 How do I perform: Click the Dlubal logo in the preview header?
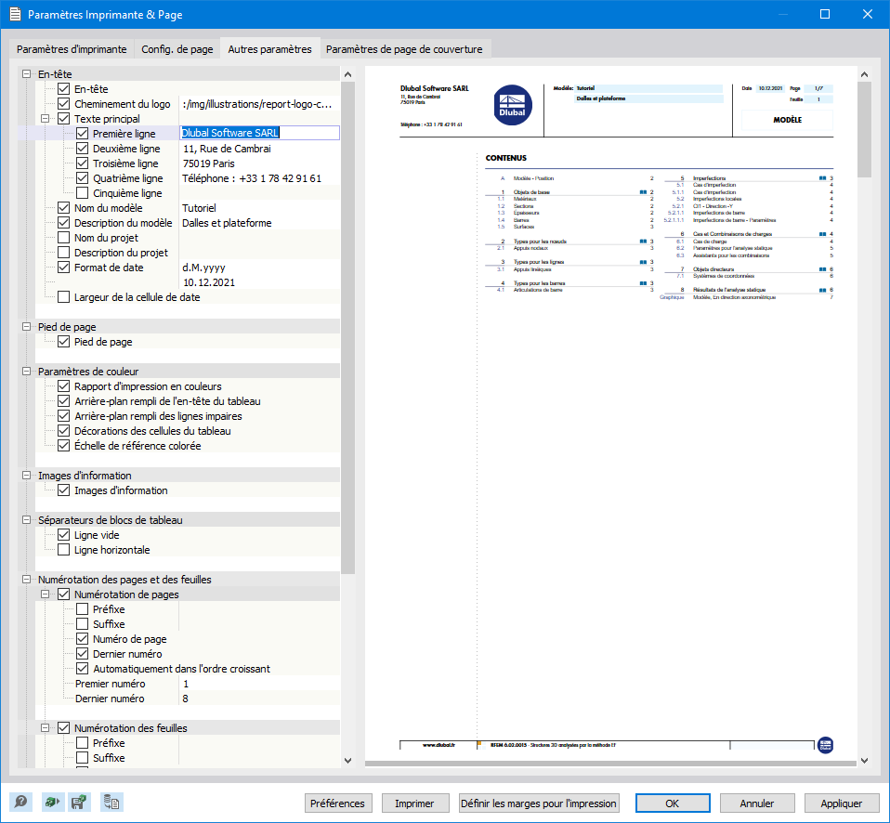coord(513,105)
